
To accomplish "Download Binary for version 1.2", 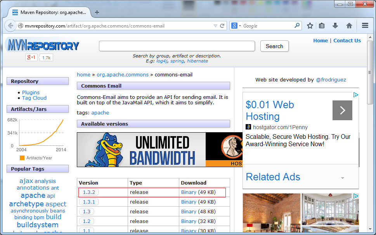I will tap(189, 221).
